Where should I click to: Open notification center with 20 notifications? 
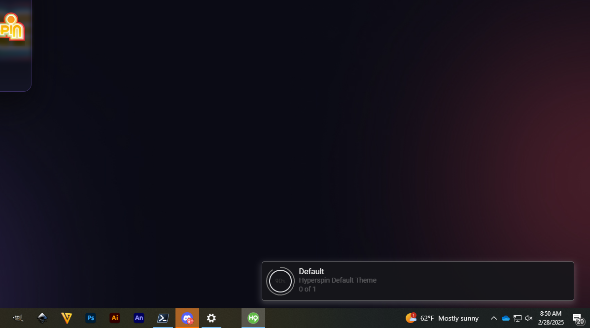coord(578,318)
